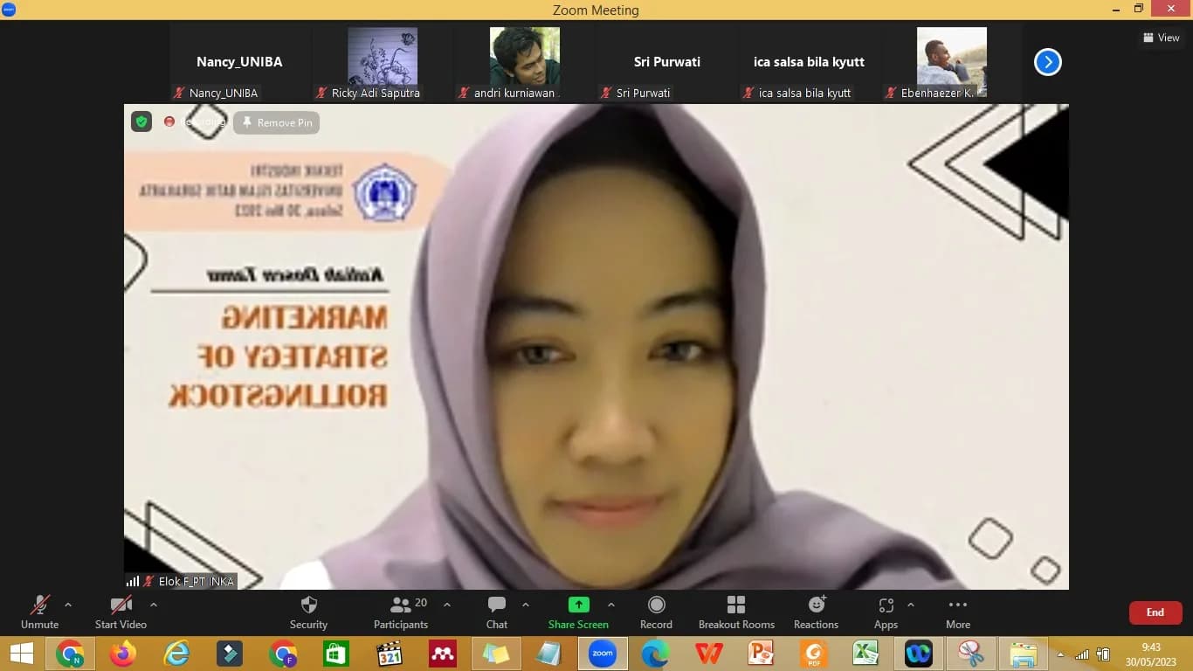The image size is (1193, 671).
Task: Select Nancy_UNIBA participant tile
Action: (239, 62)
